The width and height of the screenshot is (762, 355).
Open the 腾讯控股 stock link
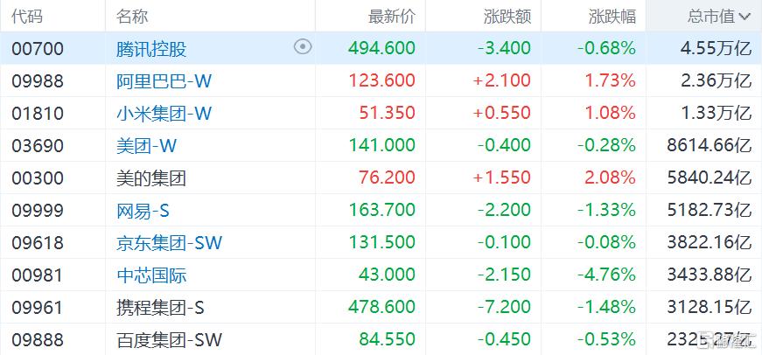[x=151, y=49]
